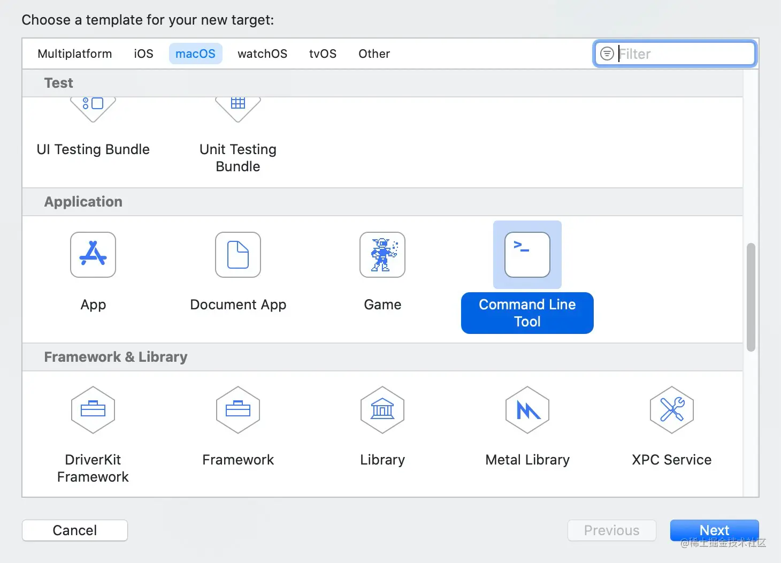Image resolution: width=781 pixels, height=563 pixels.
Task: Click the Unit Testing Bundle label
Action: pyautogui.click(x=238, y=158)
